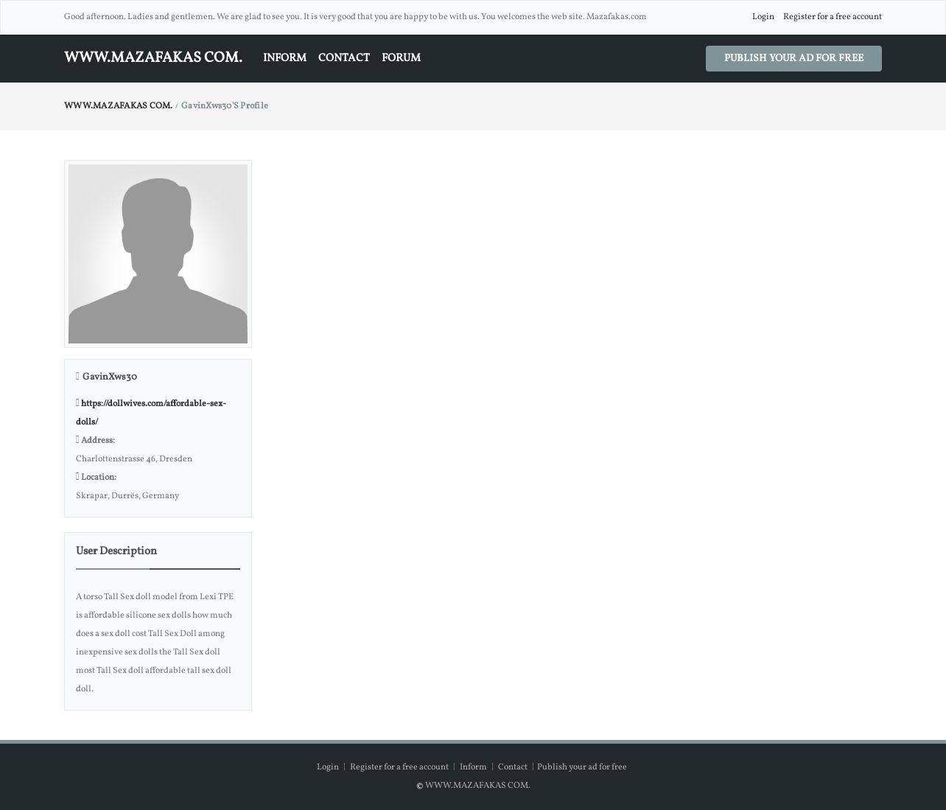This screenshot has width=946, height=810.
Task: Click the WWW.MAZAFAKAS COM. site logo in header
Action: [153, 58]
